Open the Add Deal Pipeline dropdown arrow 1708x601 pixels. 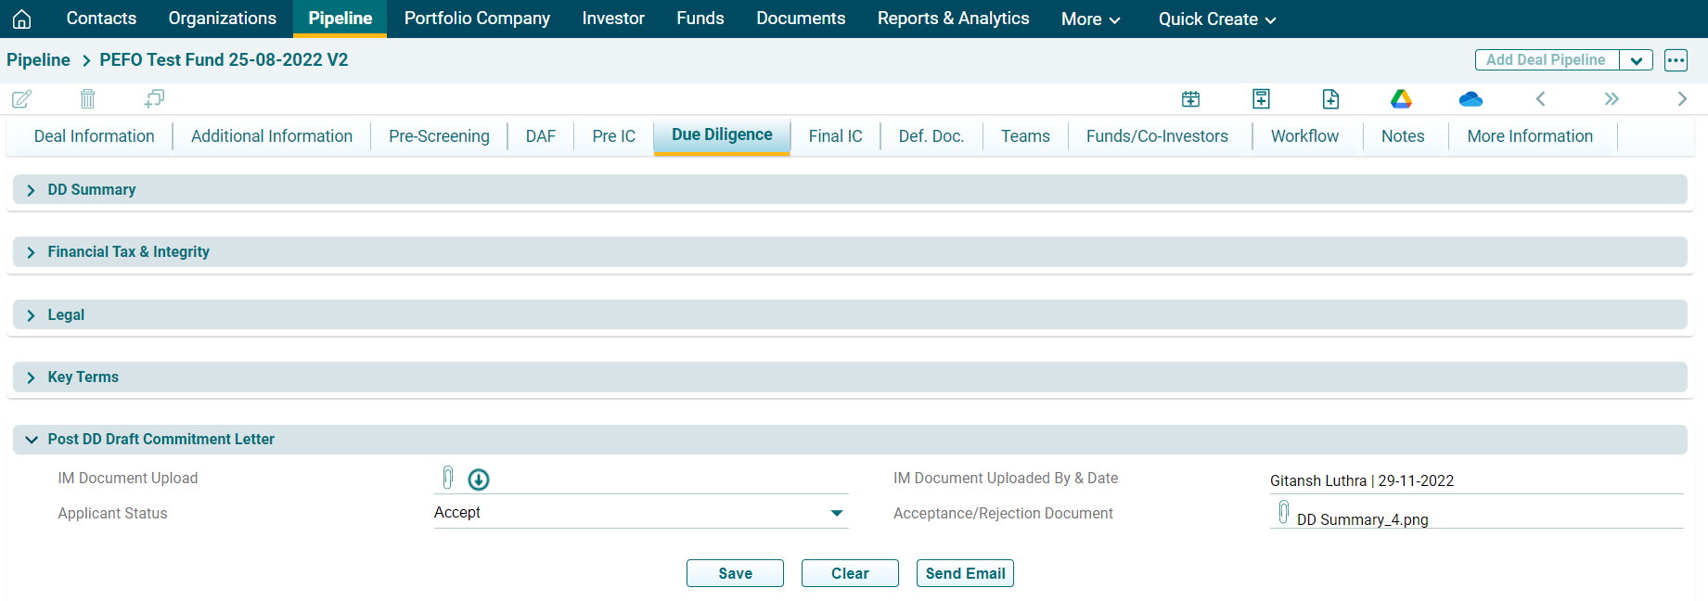1636,60
